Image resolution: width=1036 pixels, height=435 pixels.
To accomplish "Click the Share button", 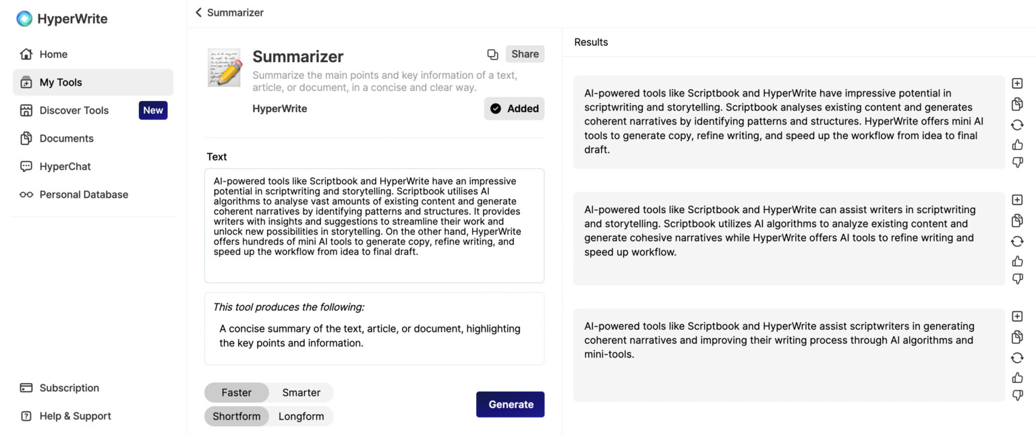I will (x=525, y=54).
